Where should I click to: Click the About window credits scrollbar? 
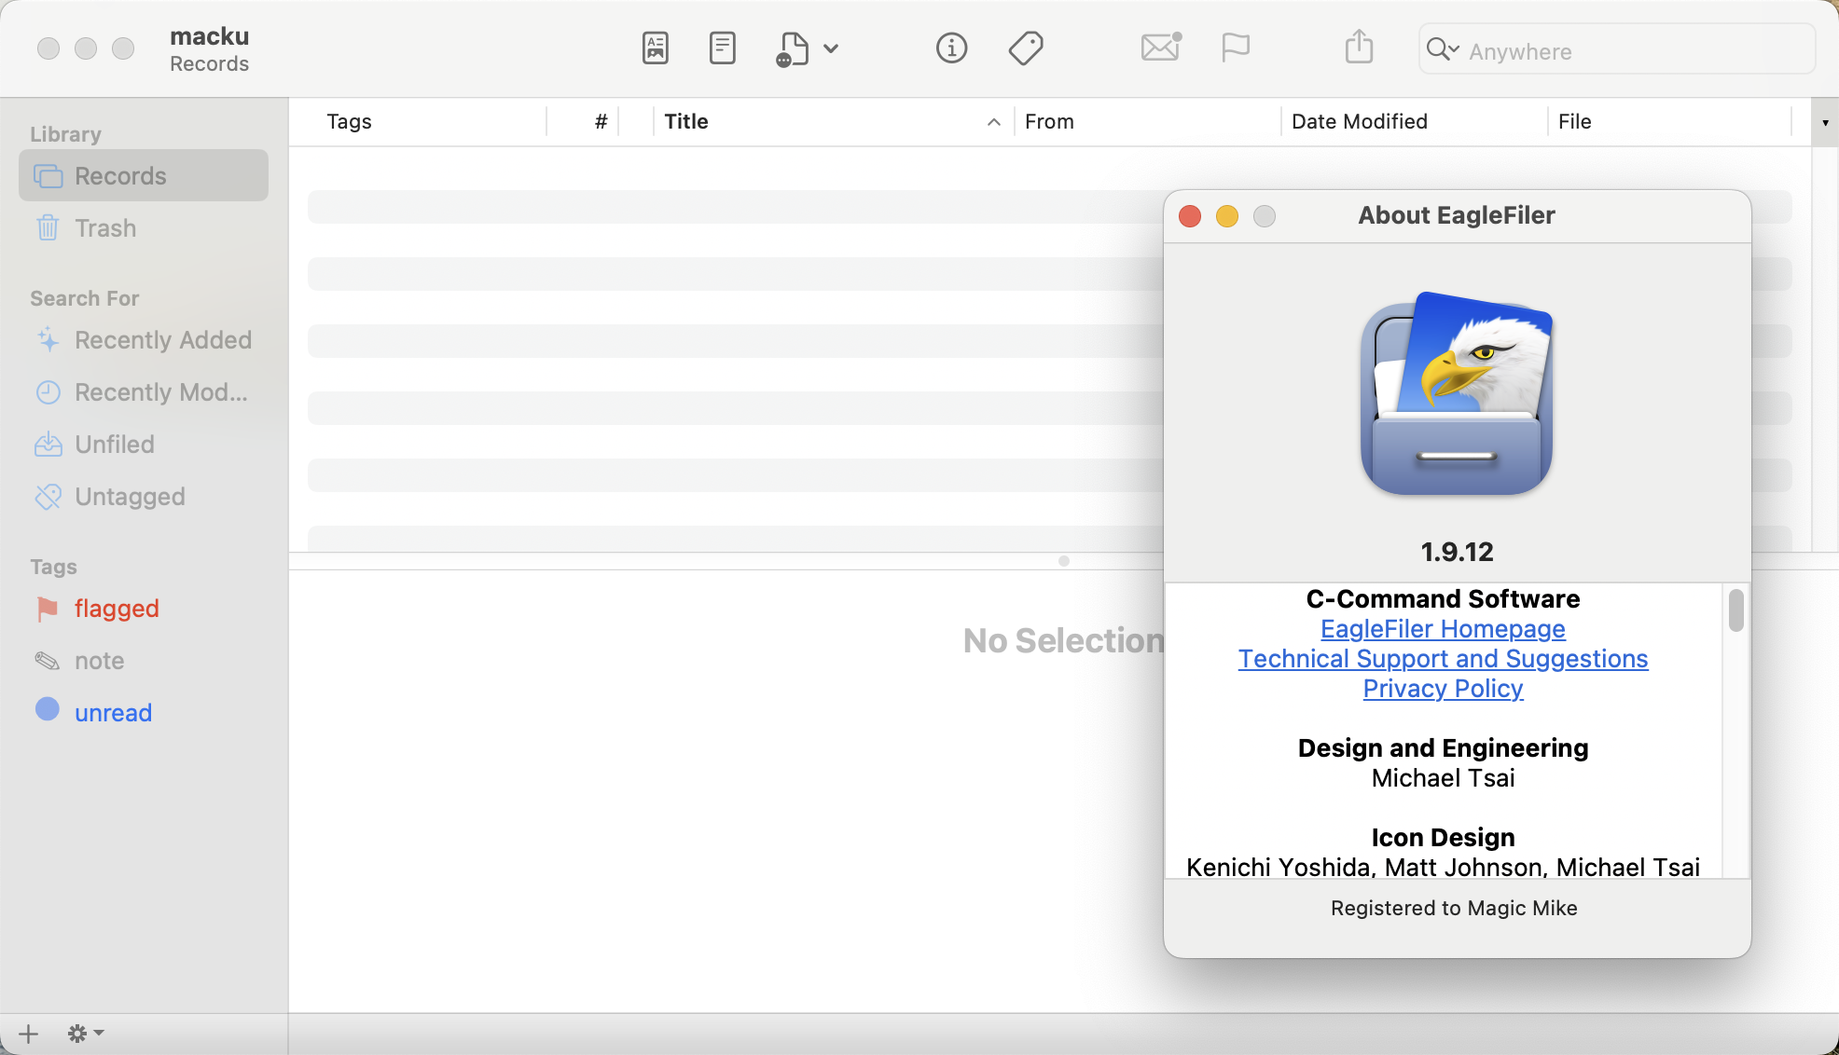coord(1735,610)
